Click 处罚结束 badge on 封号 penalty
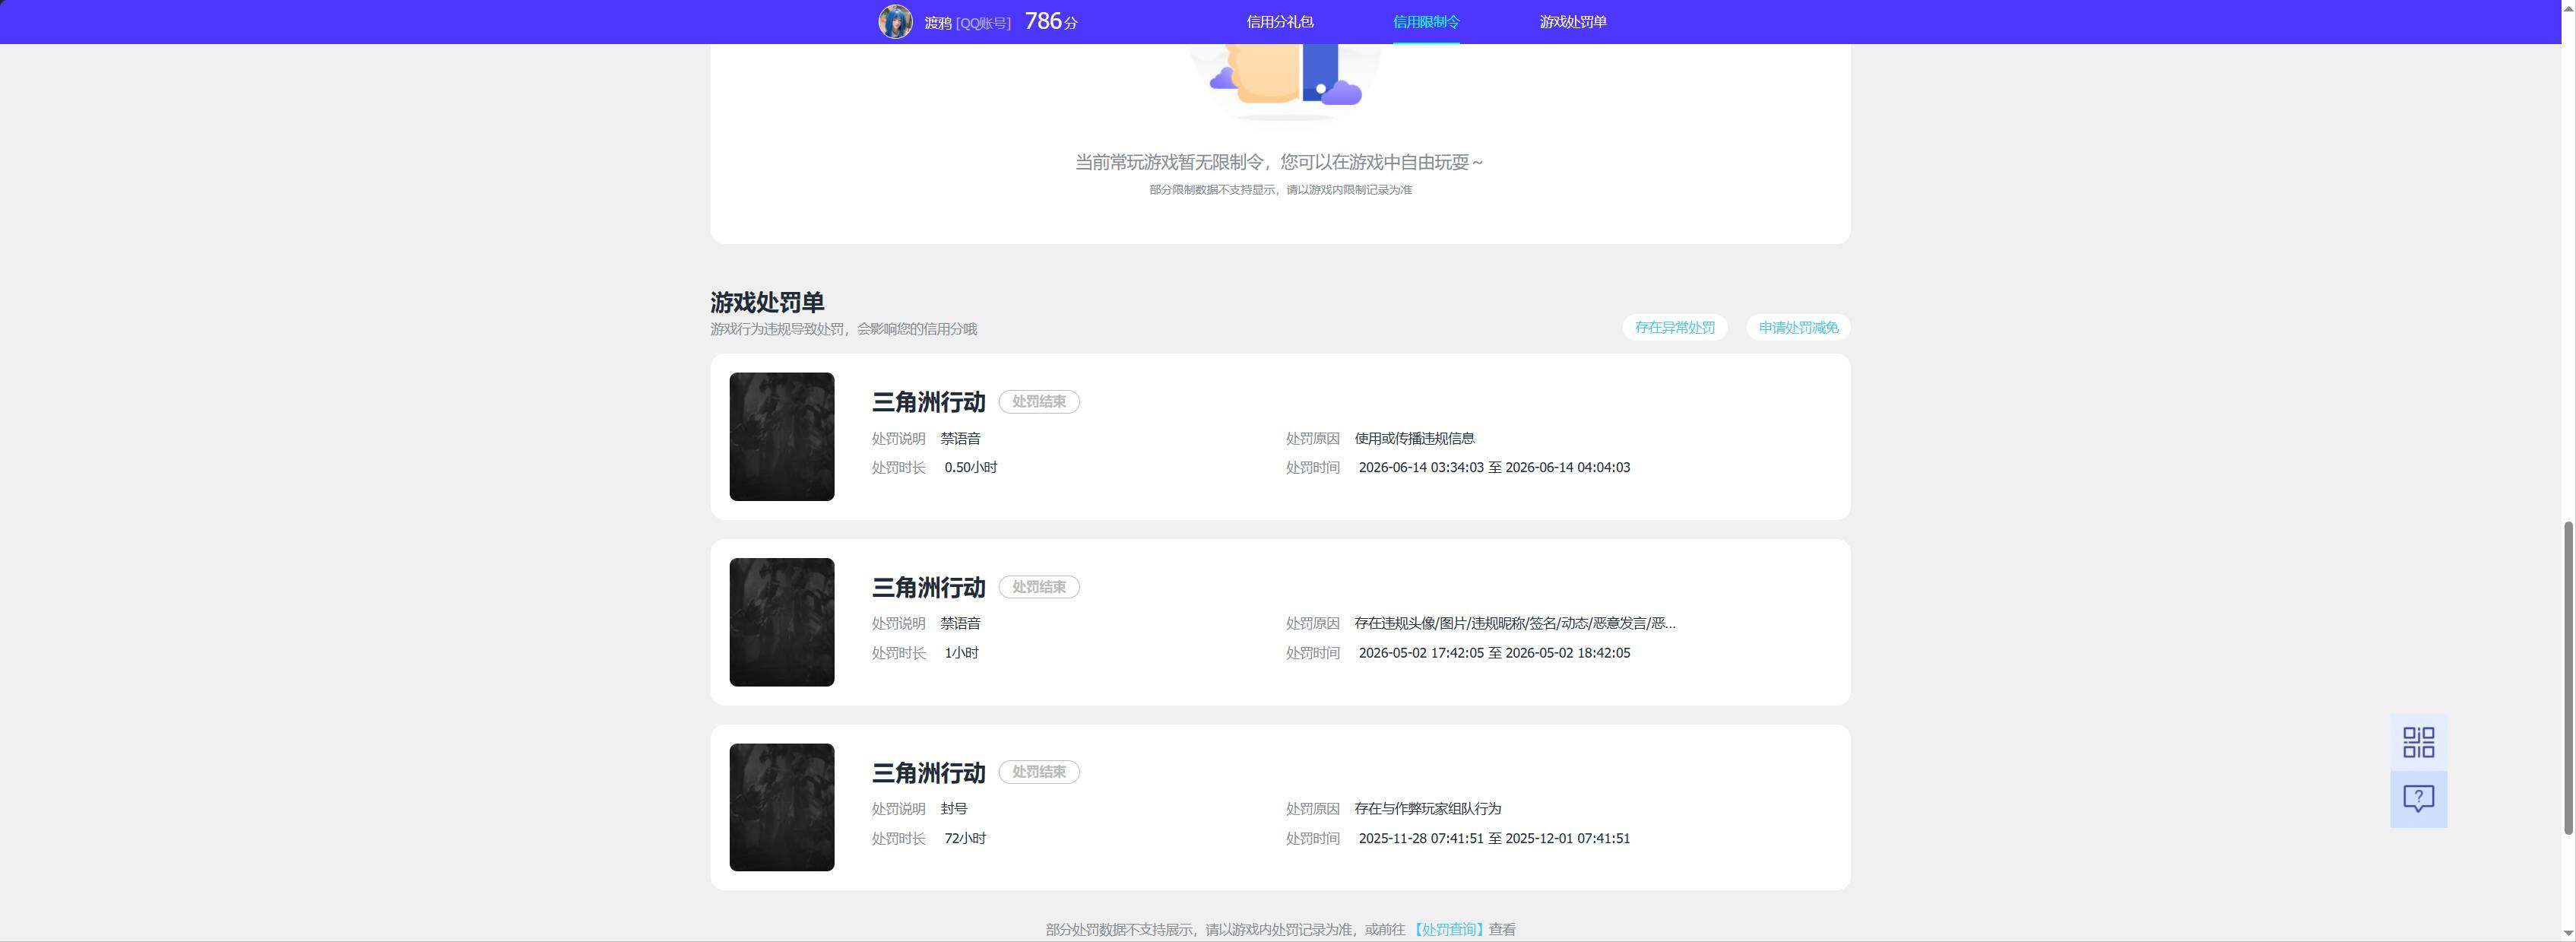The image size is (2576, 942). [x=1038, y=772]
